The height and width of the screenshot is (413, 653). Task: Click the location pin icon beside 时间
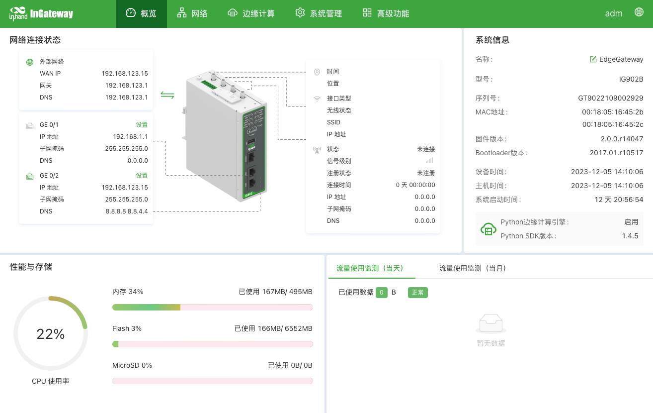(x=317, y=72)
